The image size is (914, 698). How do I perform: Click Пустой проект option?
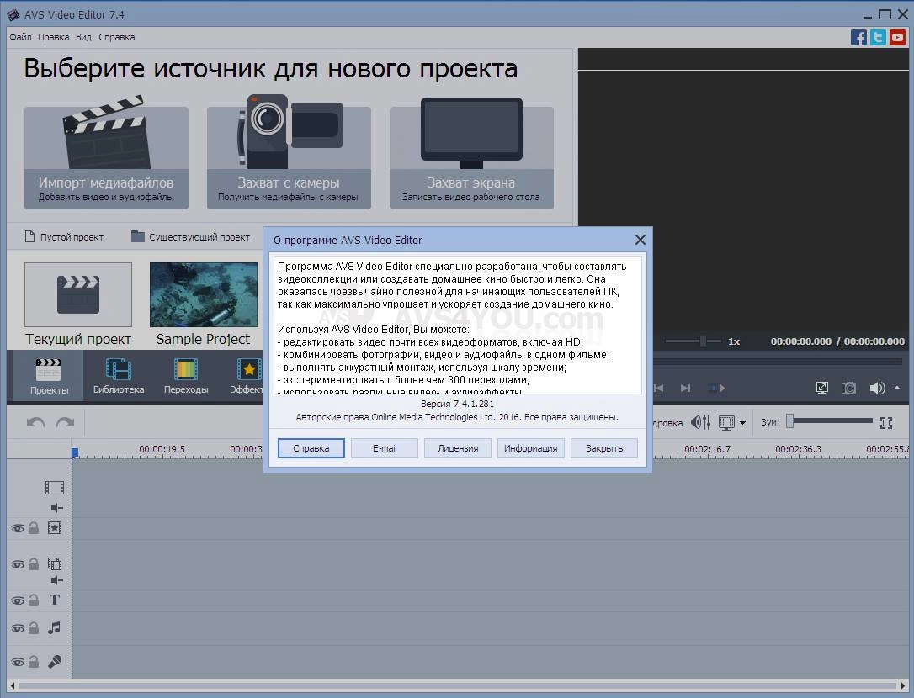pyautogui.click(x=64, y=237)
